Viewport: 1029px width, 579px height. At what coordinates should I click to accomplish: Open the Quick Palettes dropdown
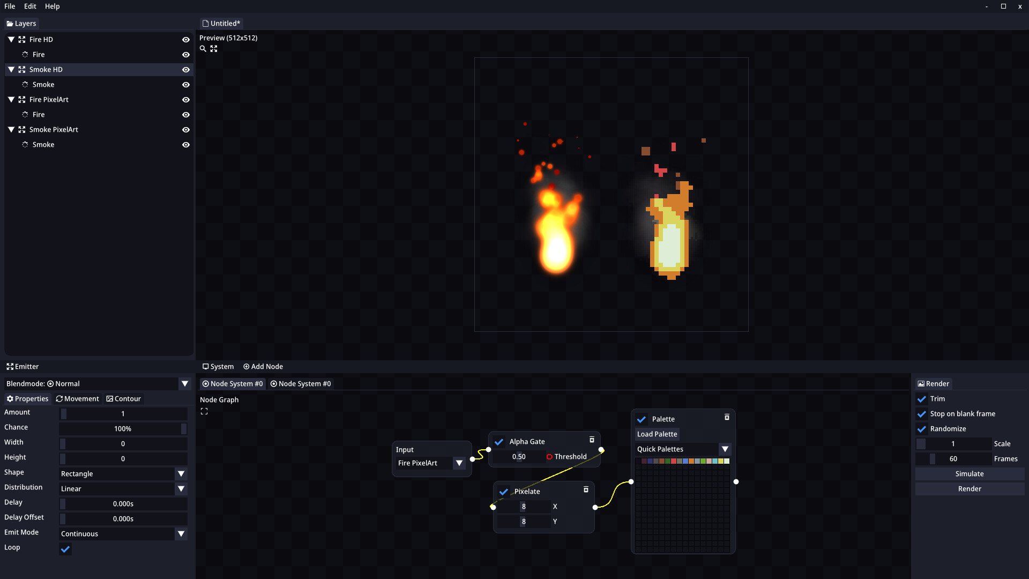click(x=726, y=449)
